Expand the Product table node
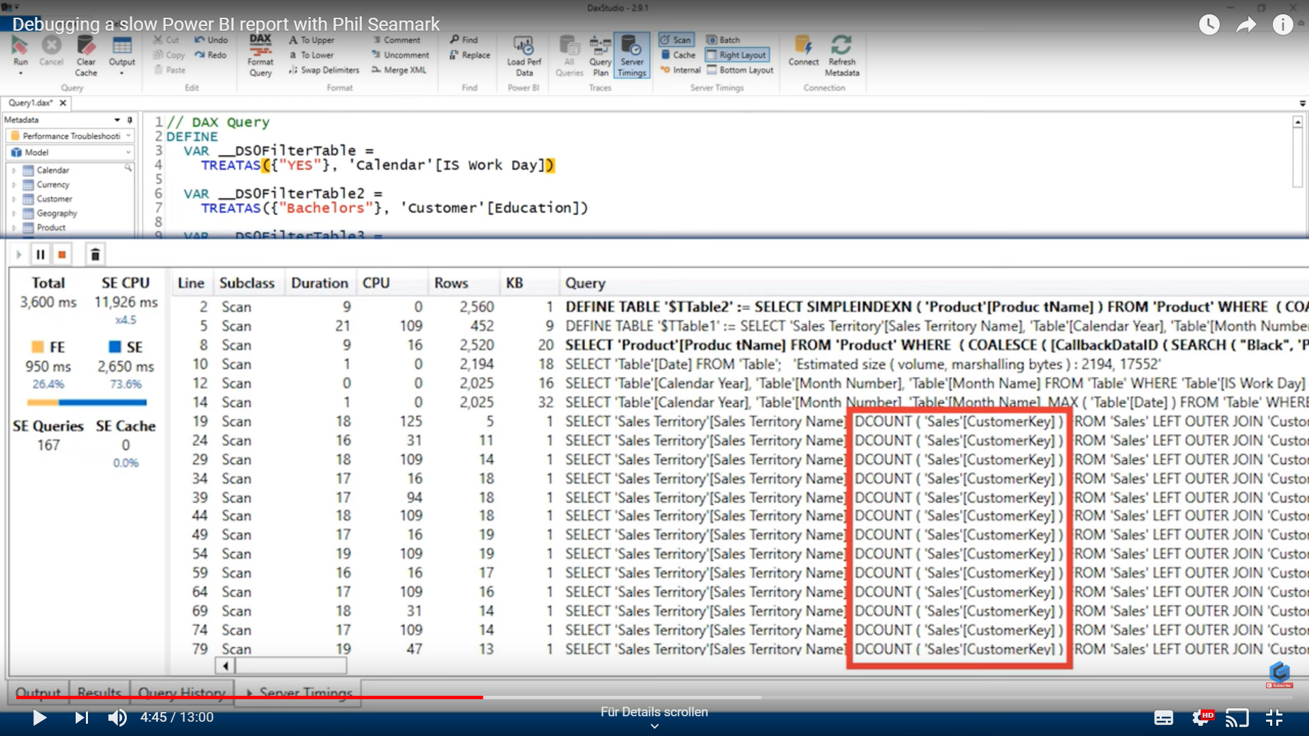1309x736 pixels. click(14, 228)
